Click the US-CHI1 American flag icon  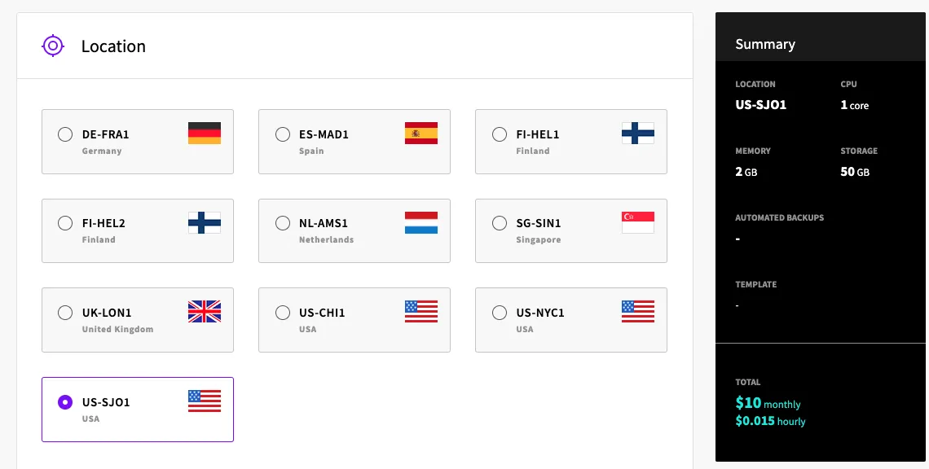click(421, 312)
